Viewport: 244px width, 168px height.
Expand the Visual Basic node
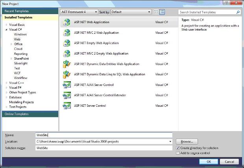click(x=6, y=25)
